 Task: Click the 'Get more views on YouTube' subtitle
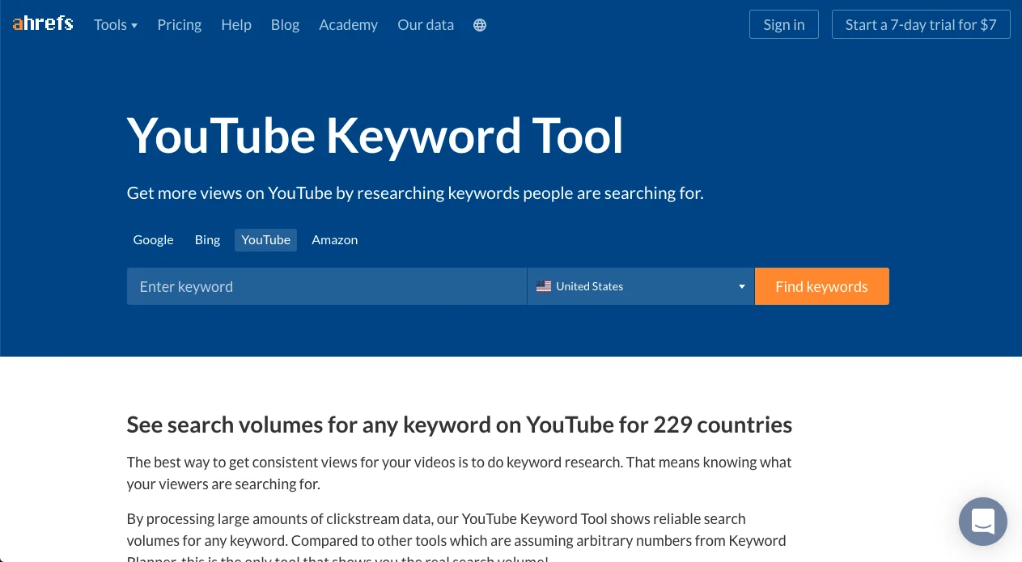click(415, 193)
